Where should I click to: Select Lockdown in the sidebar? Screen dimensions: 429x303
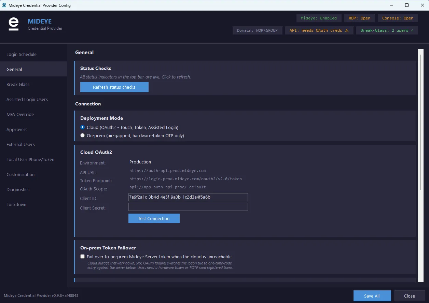point(33,204)
